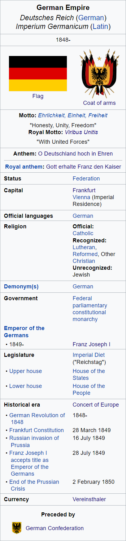This screenshot has width=126, height=541.
Task: Open the German Confederation predecessor link
Action: 55,528
